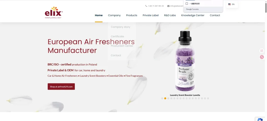Image resolution: width=267 pixels, height=121 pixels.
Task: Expand the Company dropdown menu
Action: tap(114, 15)
